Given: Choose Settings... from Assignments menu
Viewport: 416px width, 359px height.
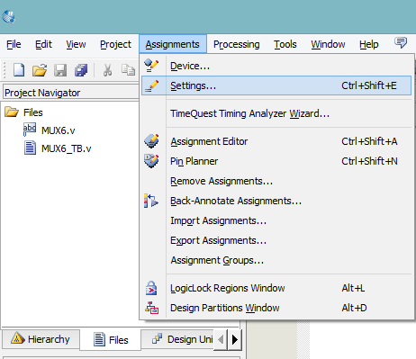Looking at the screenshot, I should 276,85.
